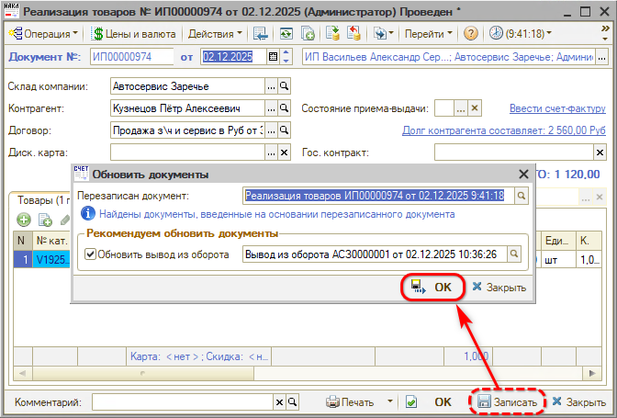
Task: Click the Записать button
Action: [x=507, y=402]
